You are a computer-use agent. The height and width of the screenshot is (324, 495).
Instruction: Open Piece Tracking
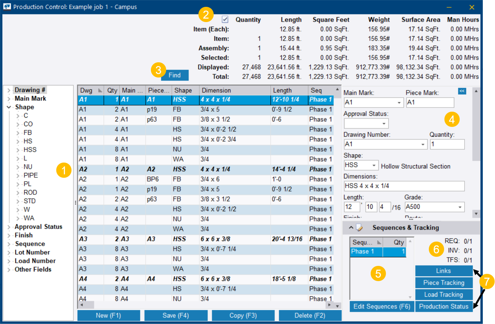click(x=444, y=283)
